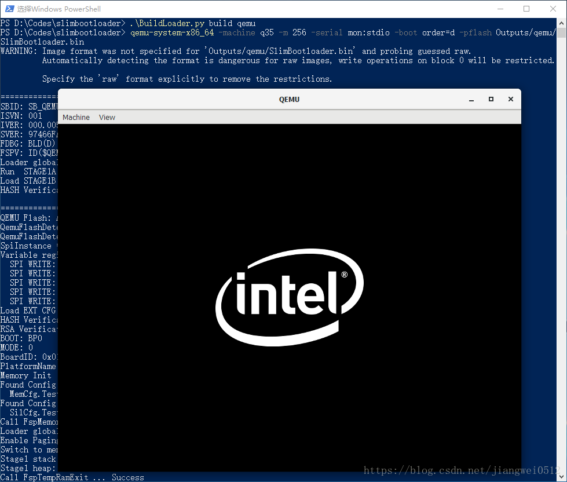Open the View menu in QEMU
The image size is (567, 482).
point(107,118)
